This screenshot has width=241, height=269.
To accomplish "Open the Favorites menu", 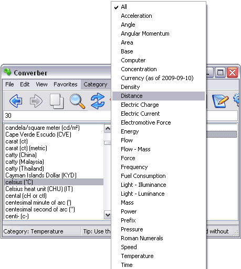I will [66, 84].
